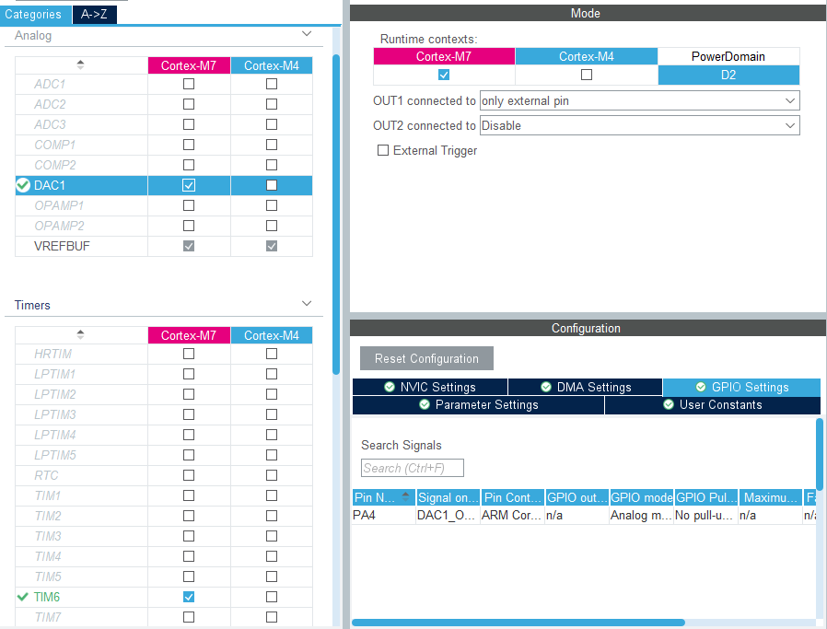
Task: Click green status icon on DMA Settings tab
Action: pyautogui.click(x=546, y=387)
